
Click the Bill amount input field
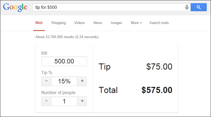pos(64,61)
